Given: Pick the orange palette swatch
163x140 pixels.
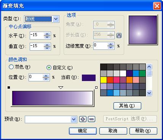Looking at the screenshot, I should coord(129,80).
